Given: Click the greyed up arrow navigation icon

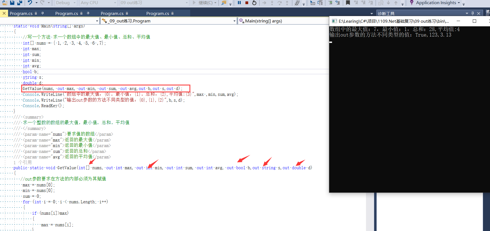Looking at the screenshot, I should pyautogui.click(x=396, y=3).
